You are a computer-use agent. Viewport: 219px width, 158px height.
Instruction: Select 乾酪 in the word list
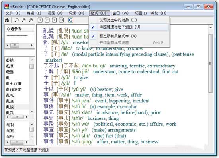click(x=10, y=72)
